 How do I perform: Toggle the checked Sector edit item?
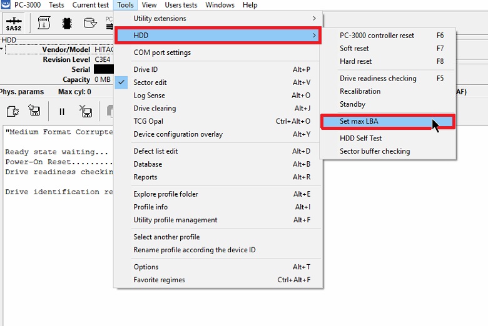click(x=218, y=82)
